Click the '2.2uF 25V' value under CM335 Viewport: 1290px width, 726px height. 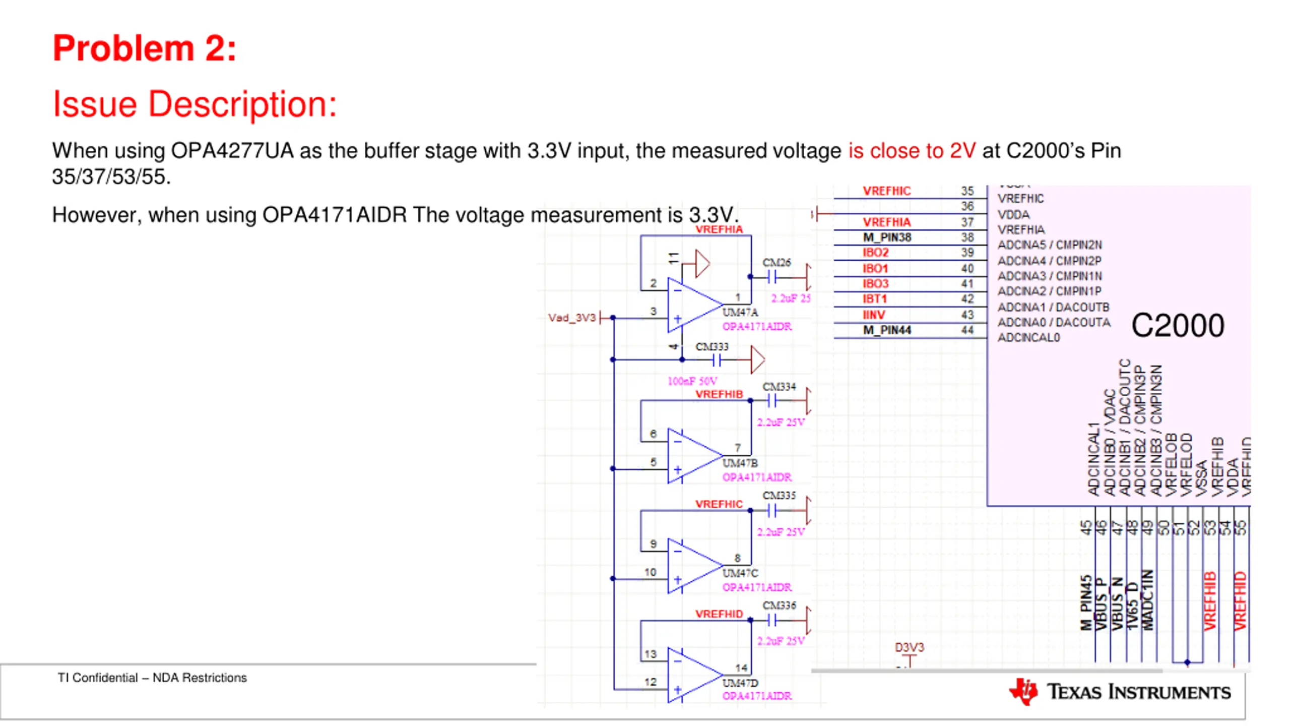[x=781, y=532]
